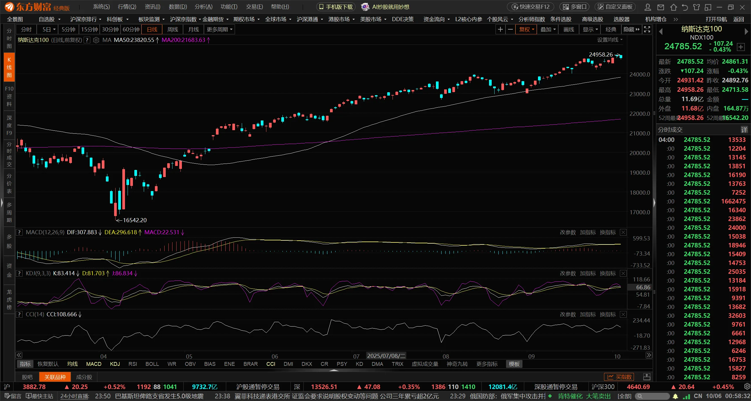Click the undo back arrow icon
The width and height of the screenshot is (751, 401).
685,7
